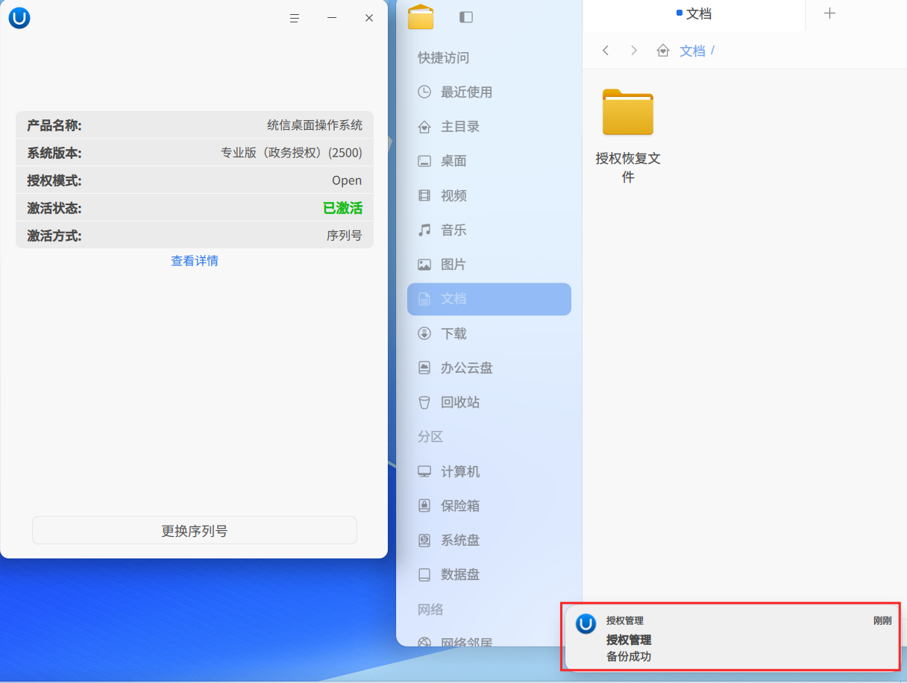Click the file manager app icon
The image size is (907, 683).
tap(421, 17)
